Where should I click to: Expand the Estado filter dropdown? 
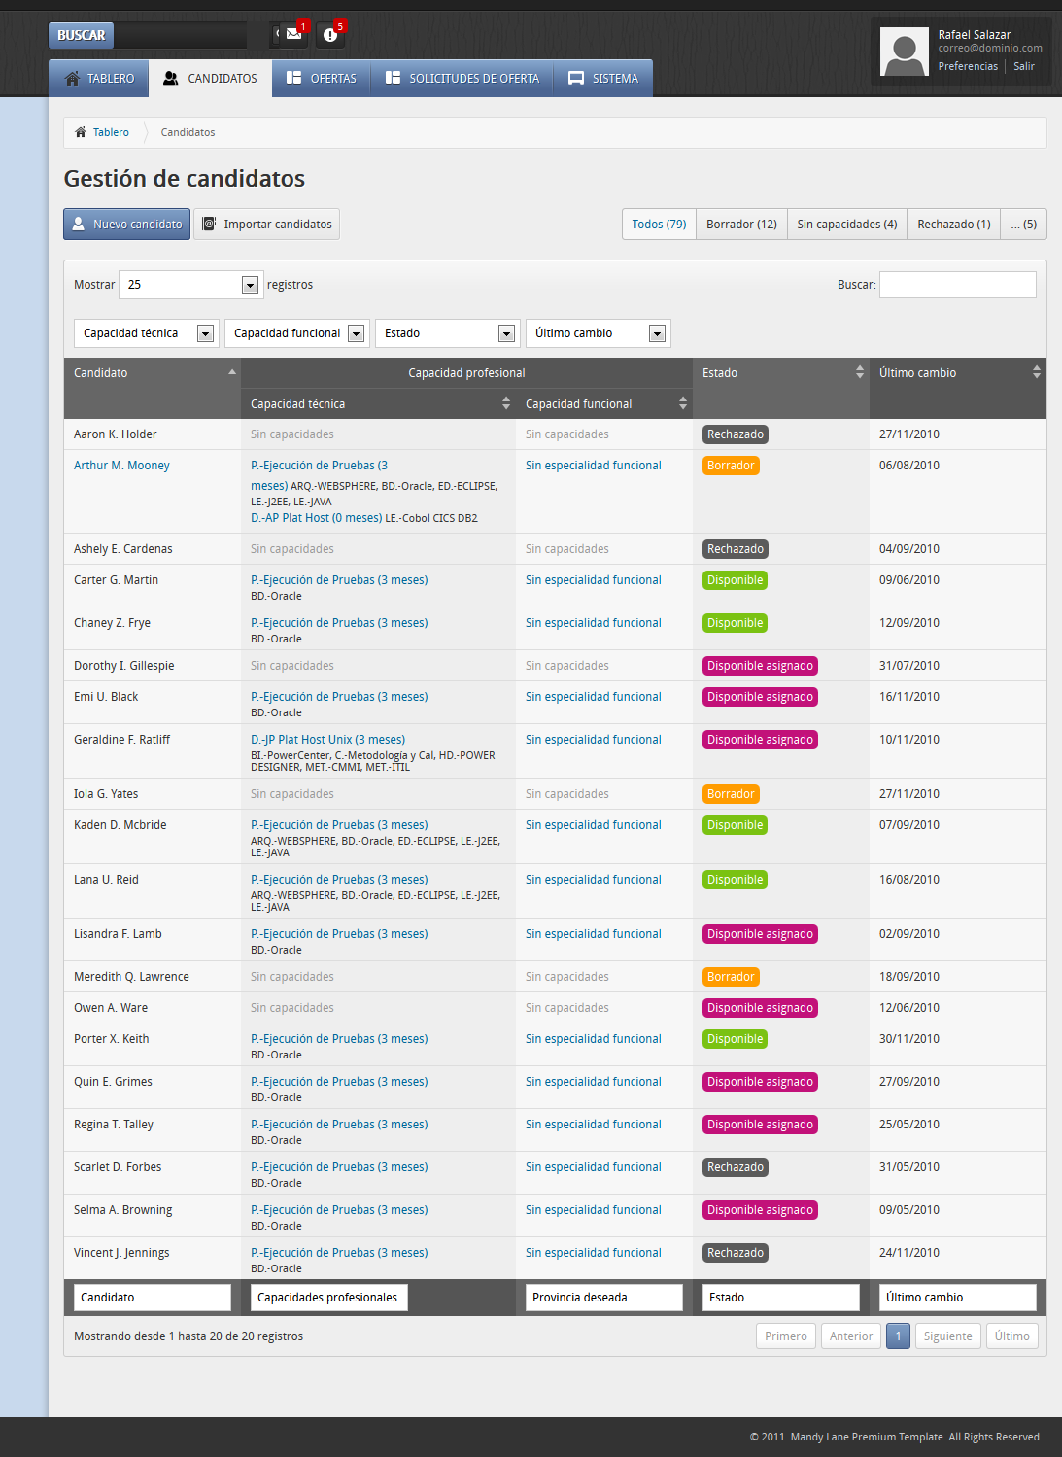(506, 333)
